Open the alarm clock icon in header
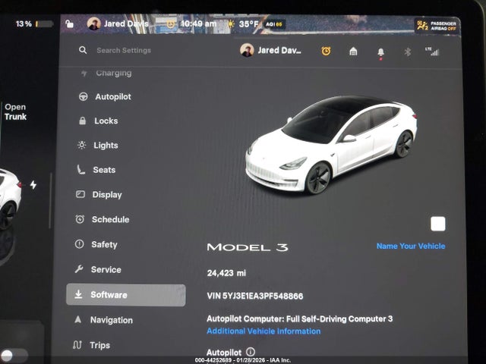This screenshot has width=486, height=364. [326, 51]
